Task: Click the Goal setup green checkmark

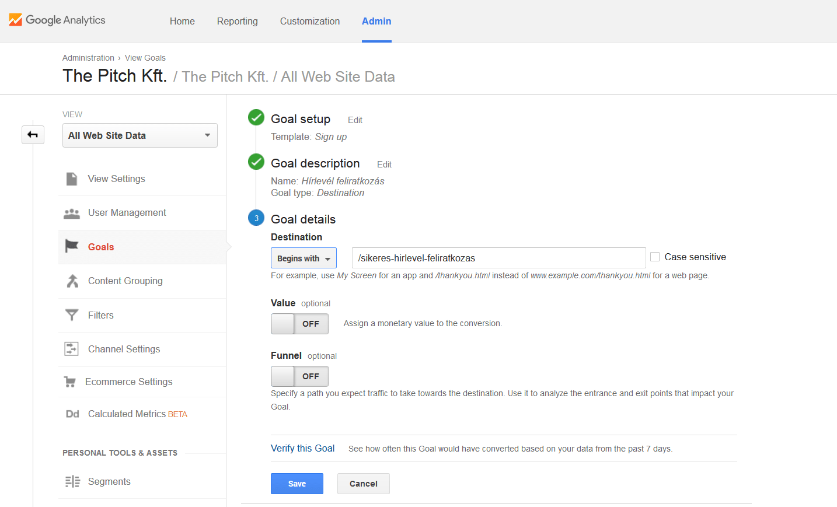Action: pyautogui.click(x=256, y=117)
